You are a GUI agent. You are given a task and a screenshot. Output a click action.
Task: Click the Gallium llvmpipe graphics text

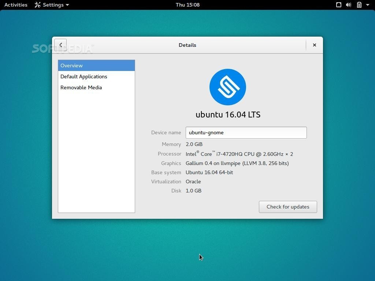point(237,163)
